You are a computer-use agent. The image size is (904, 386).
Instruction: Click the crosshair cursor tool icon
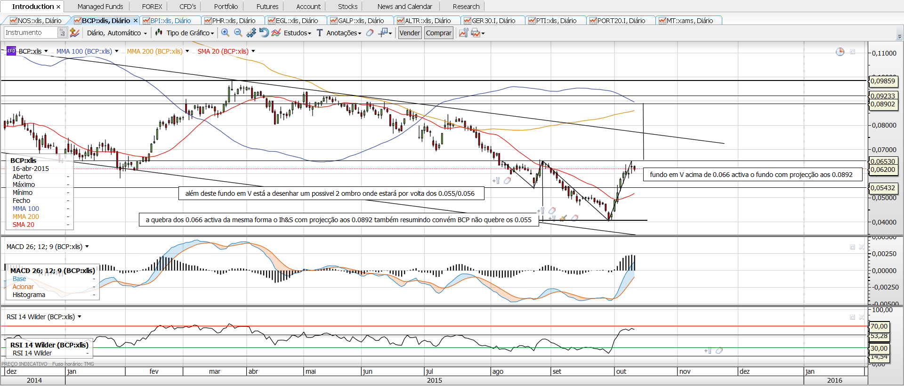point(383,32)
